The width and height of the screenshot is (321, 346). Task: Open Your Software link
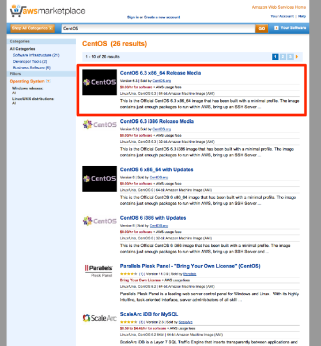293,28
